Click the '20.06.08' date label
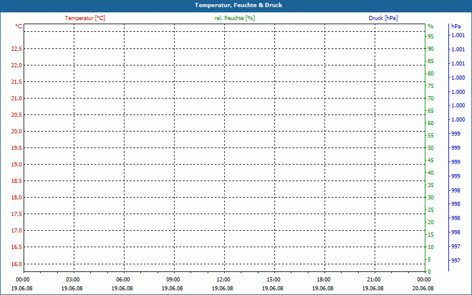The image size is (472, 295). click(423, 289)
